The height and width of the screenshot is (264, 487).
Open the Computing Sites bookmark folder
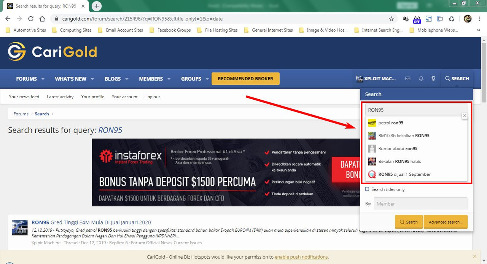click(72, 30)
